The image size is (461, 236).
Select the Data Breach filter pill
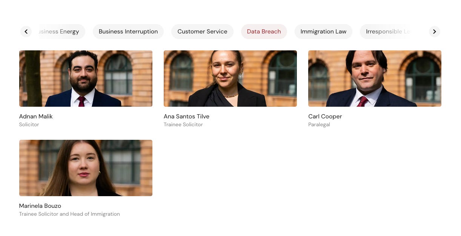(x=264, y=32)
